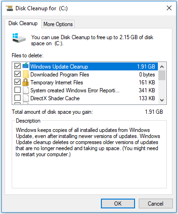Select the DirectX Shader Cache list entry

tap(86, 98)
